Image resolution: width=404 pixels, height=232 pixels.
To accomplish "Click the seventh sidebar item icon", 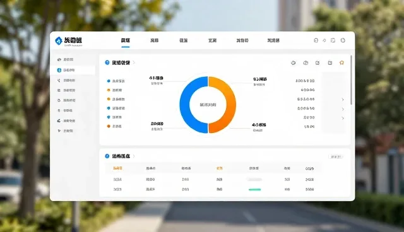I will pos(59,120).
